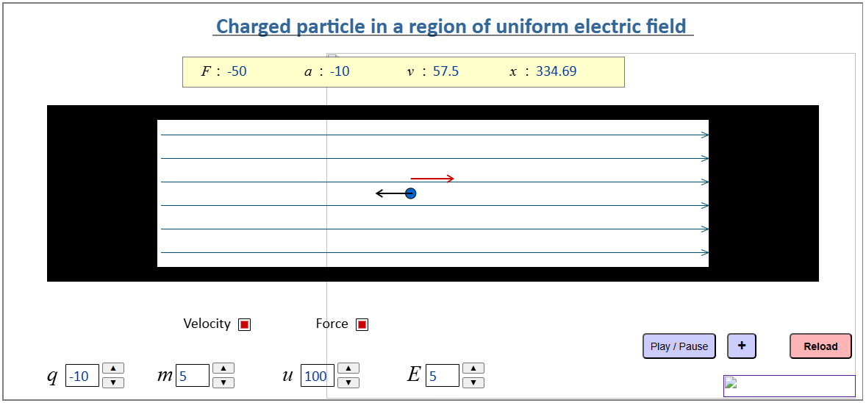Click the u velocity input field
Screen dimensions: 866x403
tap(318, 376)
